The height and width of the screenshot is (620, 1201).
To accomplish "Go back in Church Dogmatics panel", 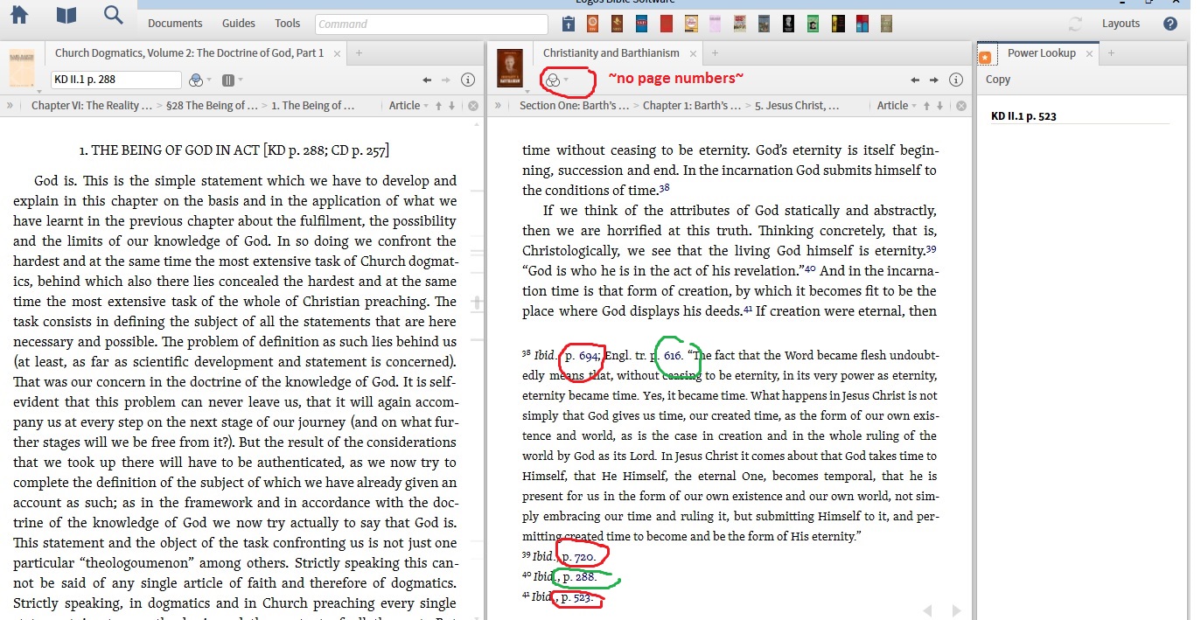I will [x=427, y=80].
